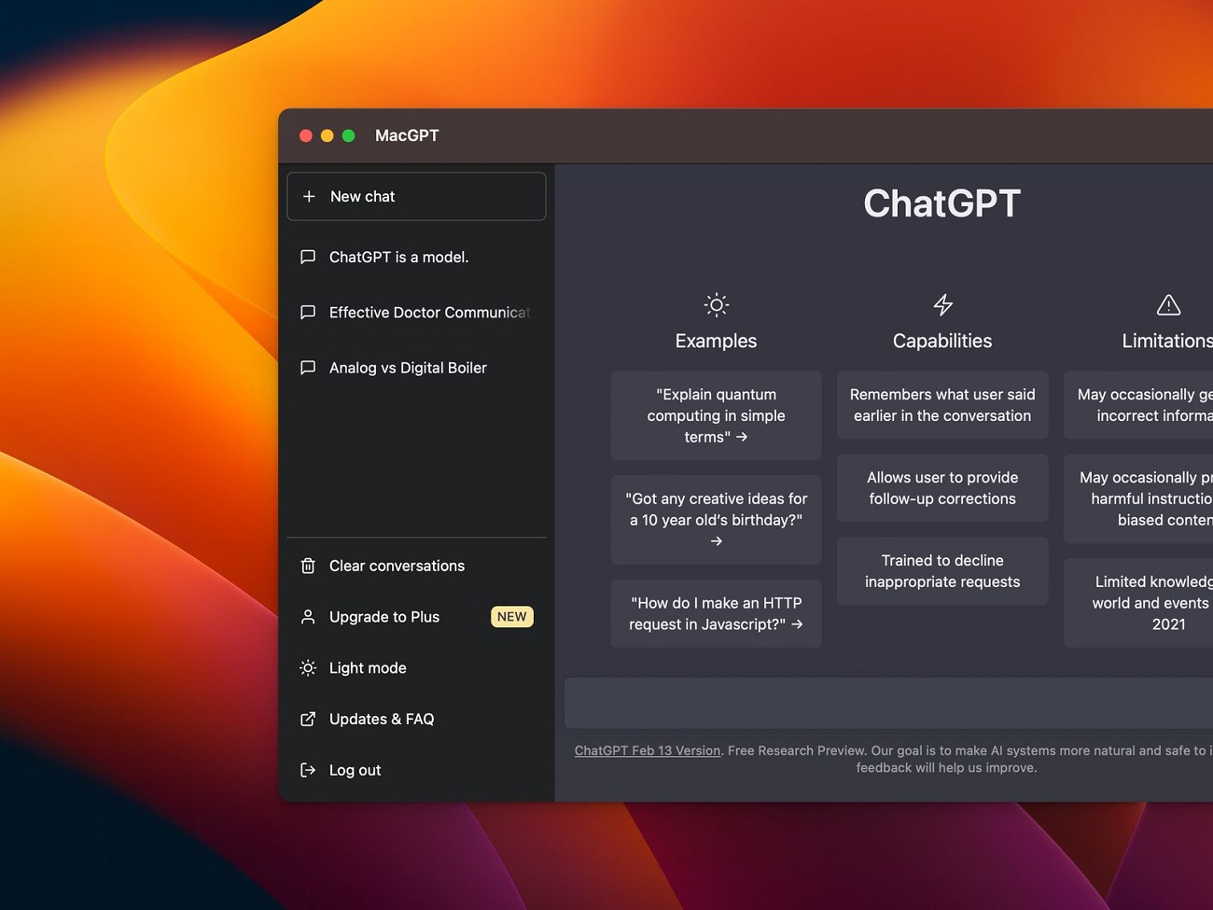The width and height of the screenshot is (1213, 910).
Task: Click the Examples heading
Action: click(x=717, y=342)
